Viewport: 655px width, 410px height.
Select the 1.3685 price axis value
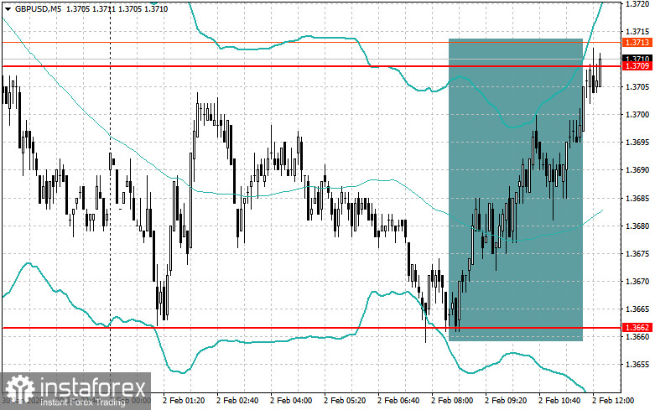[x=637, y=198]
